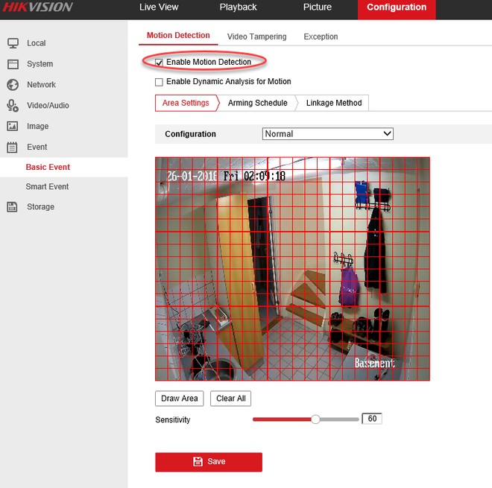492x488 pixels.
Task: Click the Image picture icon in sidebar
Action: [13, 127]
